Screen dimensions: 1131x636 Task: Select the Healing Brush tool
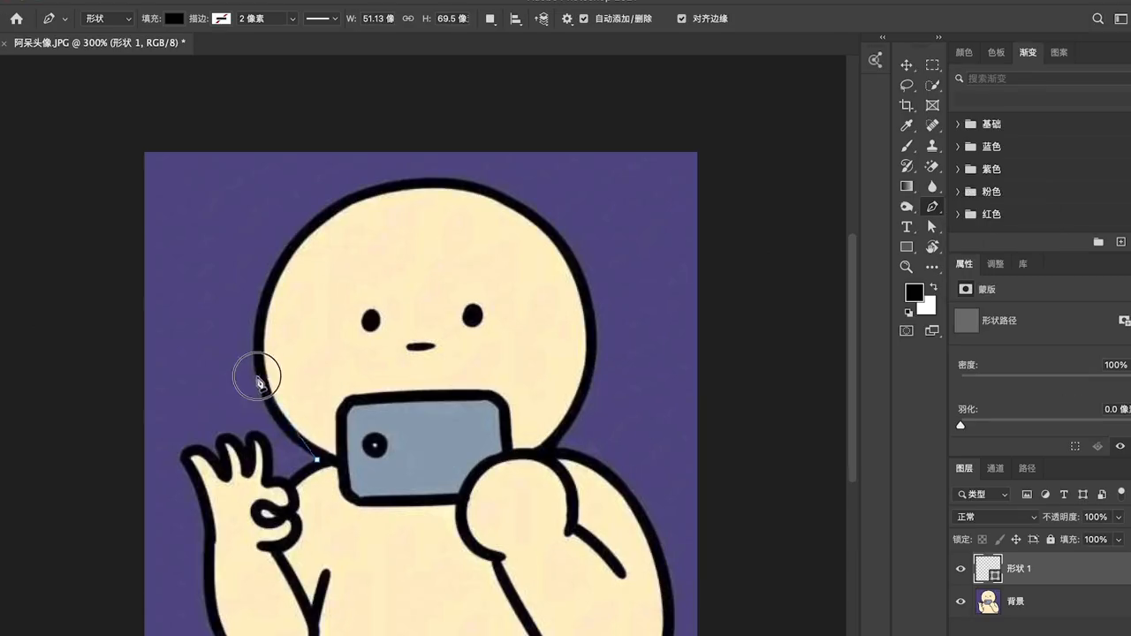point(932,126)
